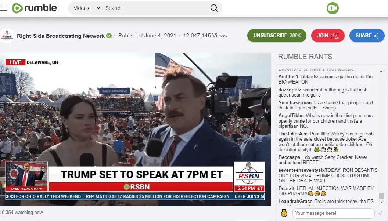Click the Unsubscribe 285K button
This screenshot has height=221, width=388.
[277, 36]
